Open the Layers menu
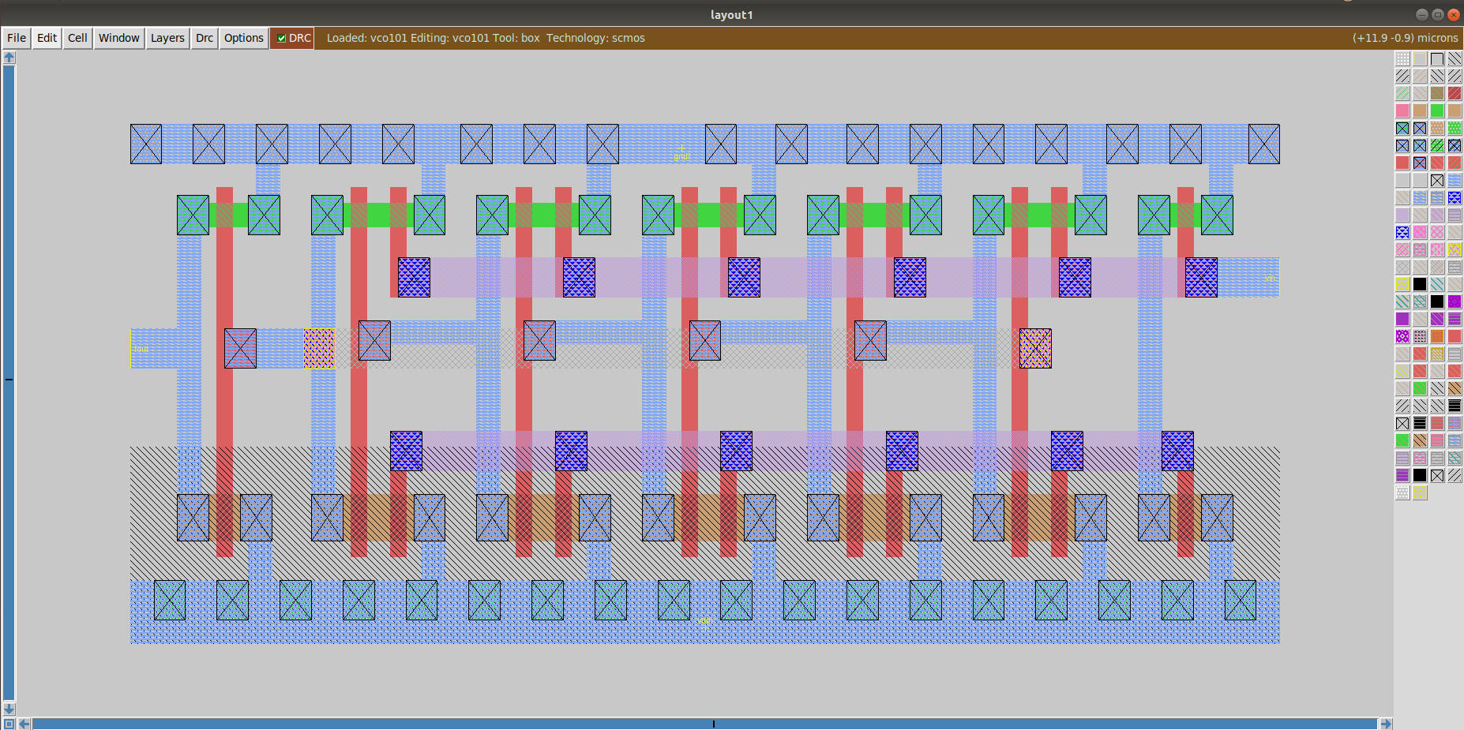The height and width of the screenshot is (730, 1464). click(167, 38)
